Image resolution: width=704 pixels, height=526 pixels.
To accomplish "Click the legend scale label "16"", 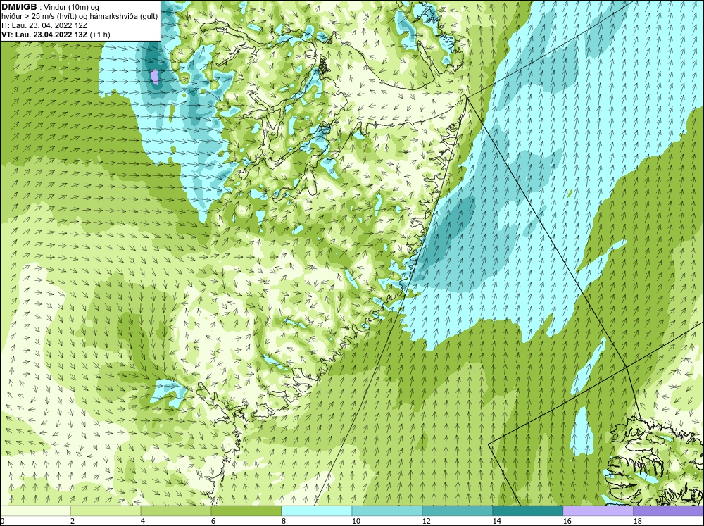I will tap(567, 521).
